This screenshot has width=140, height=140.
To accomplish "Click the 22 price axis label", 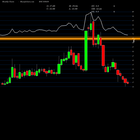I will (x=133, y=78).
